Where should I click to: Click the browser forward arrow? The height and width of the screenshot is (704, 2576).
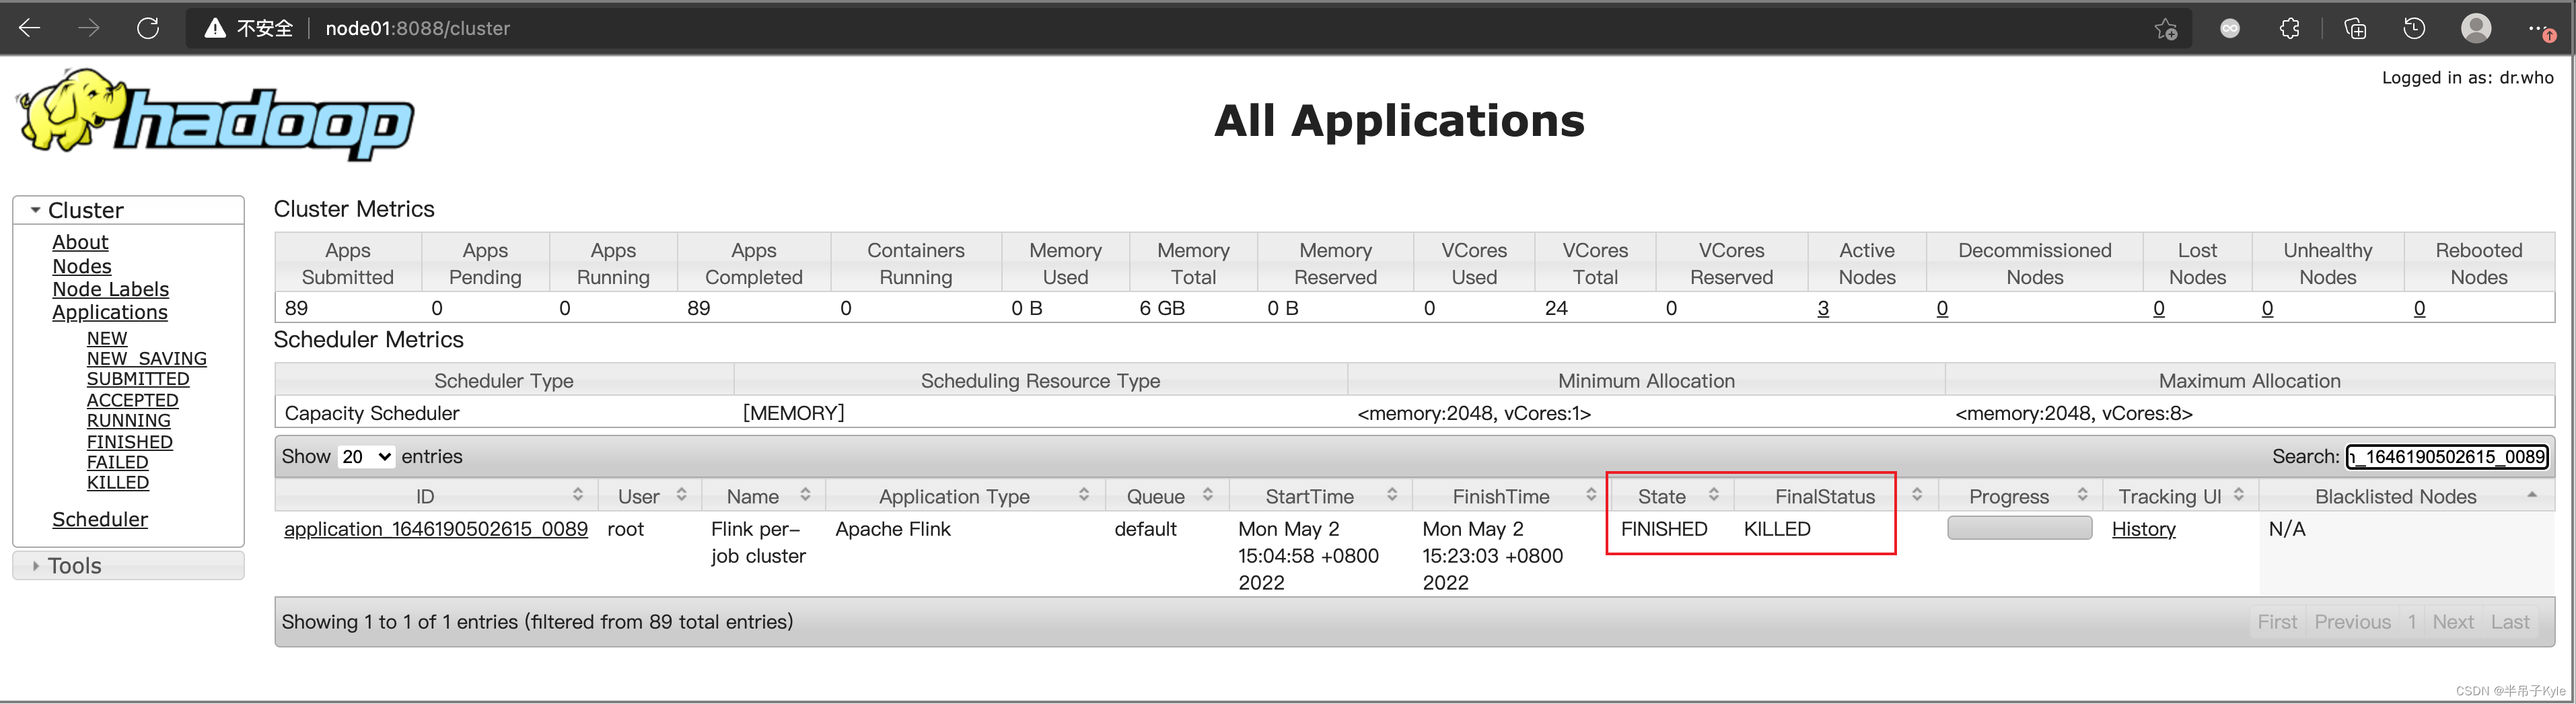pyautogui.click(x=89, y=28)
